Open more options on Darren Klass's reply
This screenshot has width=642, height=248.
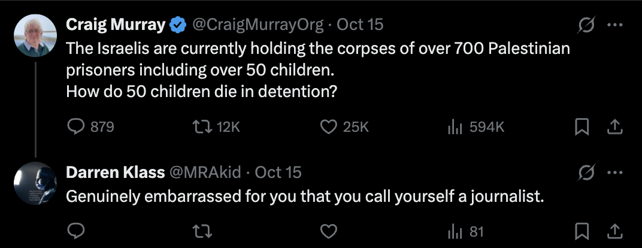click(x=614, y=173)
